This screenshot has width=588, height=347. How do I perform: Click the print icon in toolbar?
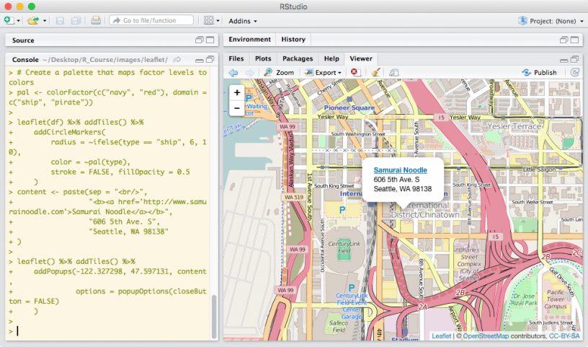pyautogui.click(x=96, y=21)
